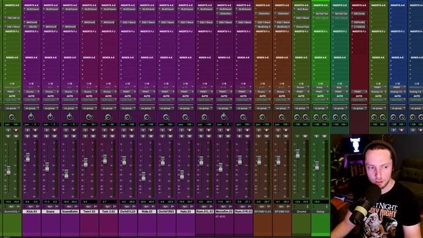Turn the Kick.03 pan knob
The image size is (423, 238).
[31, 117]
